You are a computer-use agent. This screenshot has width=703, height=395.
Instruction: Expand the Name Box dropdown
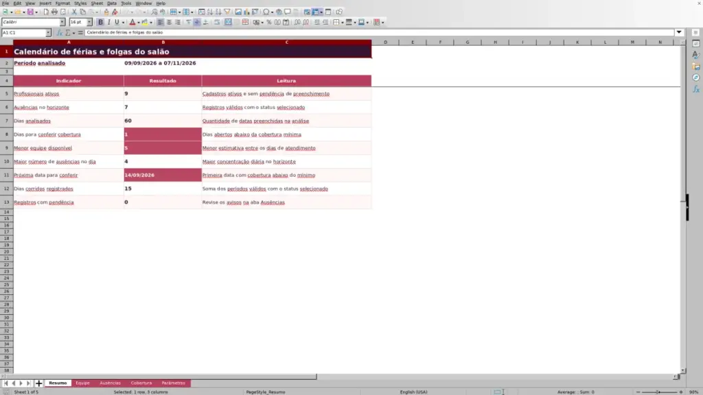point(49,33)
